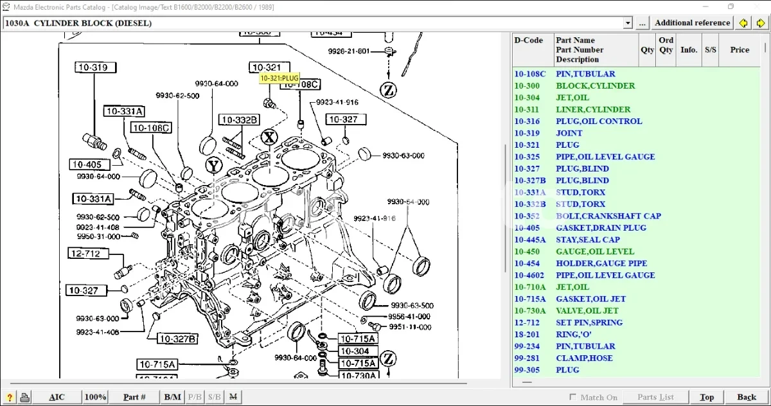Image resolution: width=771 pixels, height=406 pixels.
Task: Click the Qty column header
Action: click(647, 49)
